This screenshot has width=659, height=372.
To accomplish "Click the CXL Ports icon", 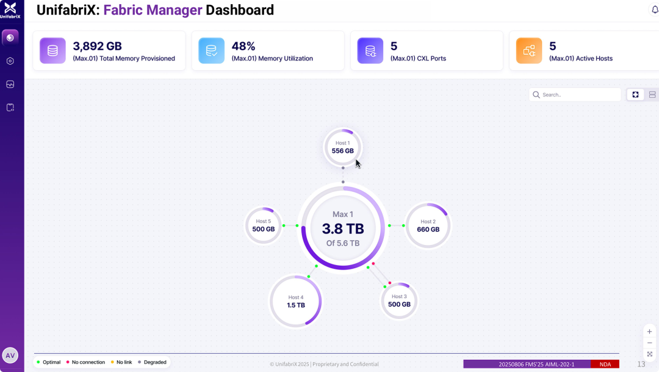I will (x=370, y=51).
